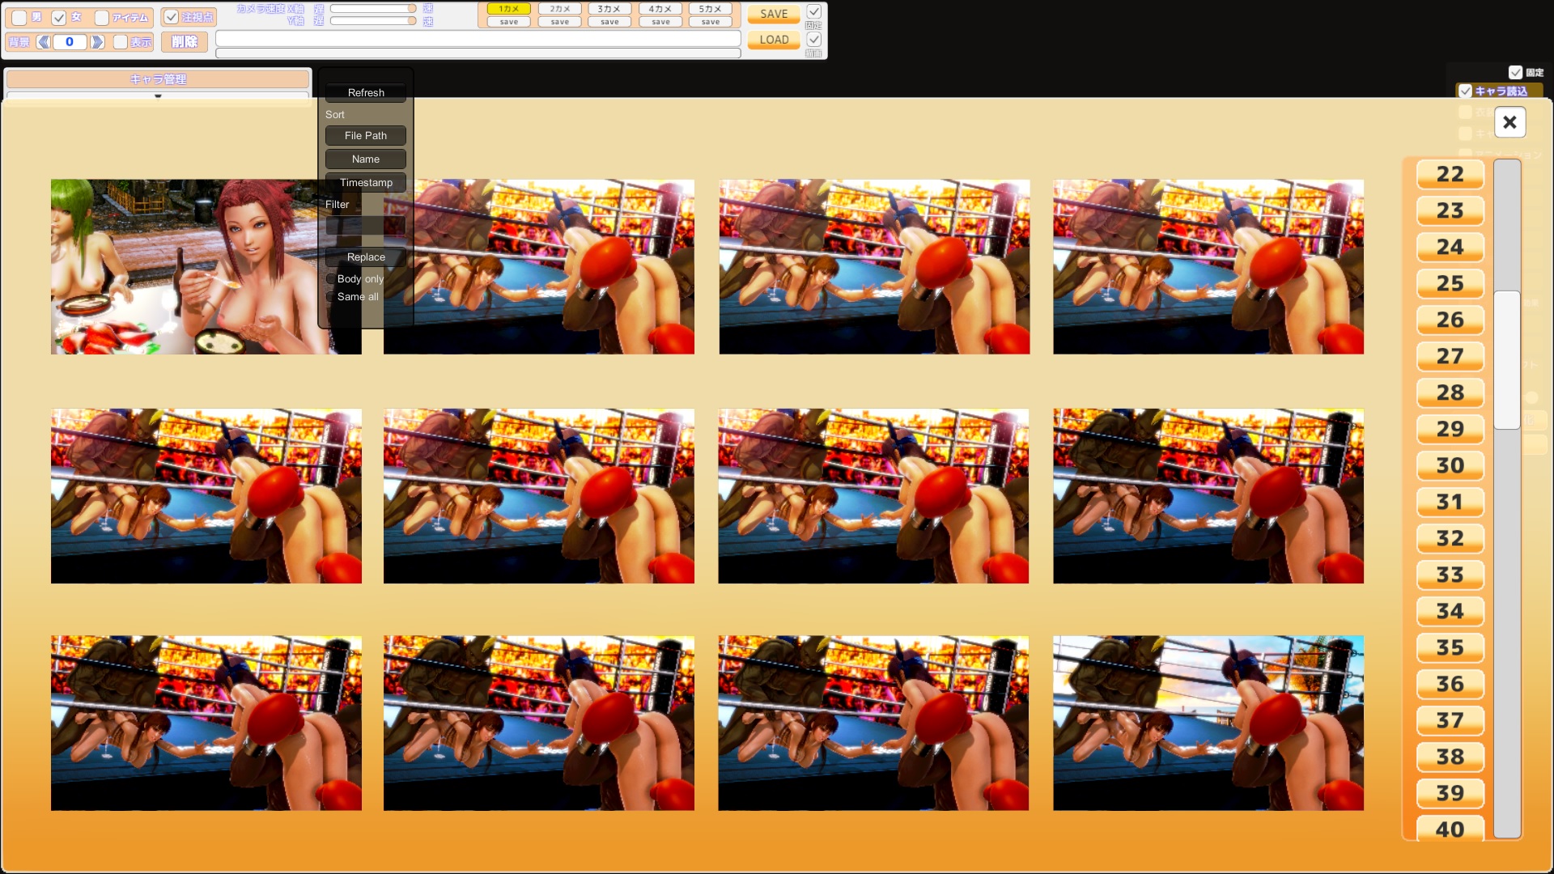The height and width of the screenshot is (874, 1554).
Task: Toggle 固定 checkbox beside SAVE
Action: coord(814,12)
